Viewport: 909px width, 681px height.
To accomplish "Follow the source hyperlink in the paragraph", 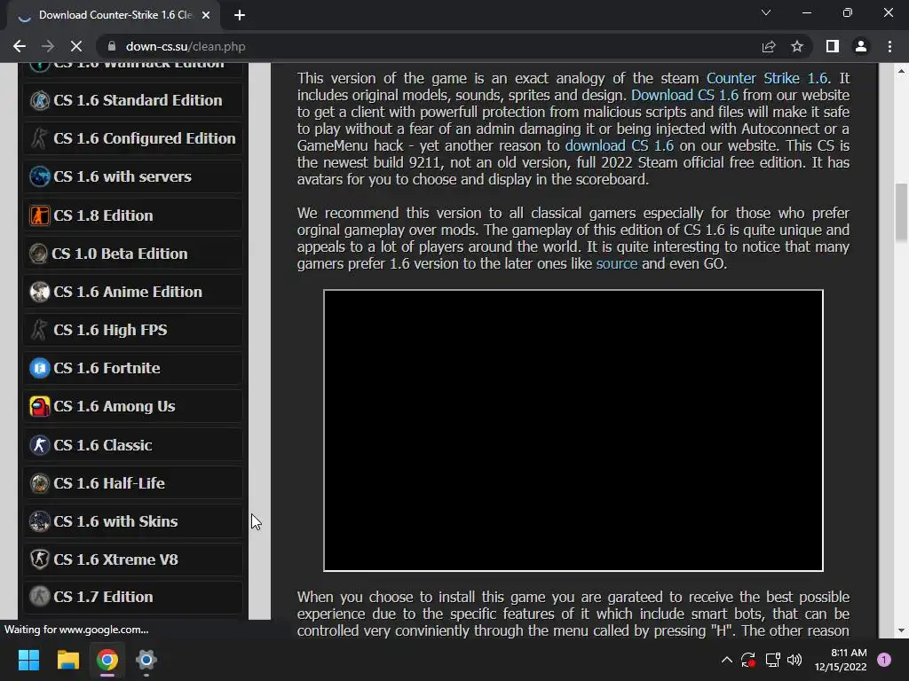I will [617, 263].
